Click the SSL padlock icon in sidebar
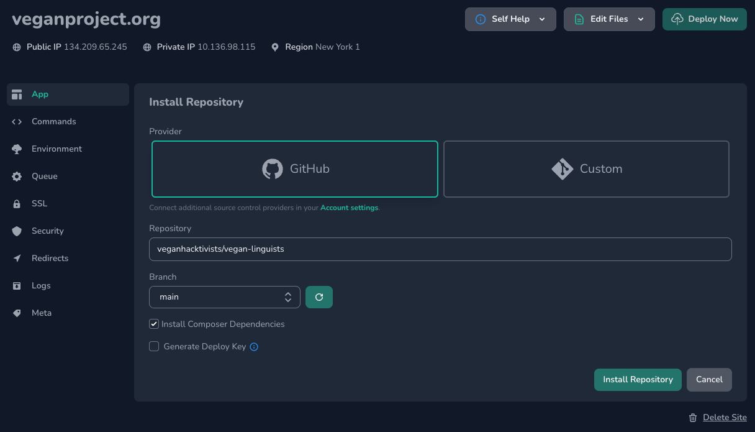The height and width of the screenshot is (432, 755). pos(17,203)
